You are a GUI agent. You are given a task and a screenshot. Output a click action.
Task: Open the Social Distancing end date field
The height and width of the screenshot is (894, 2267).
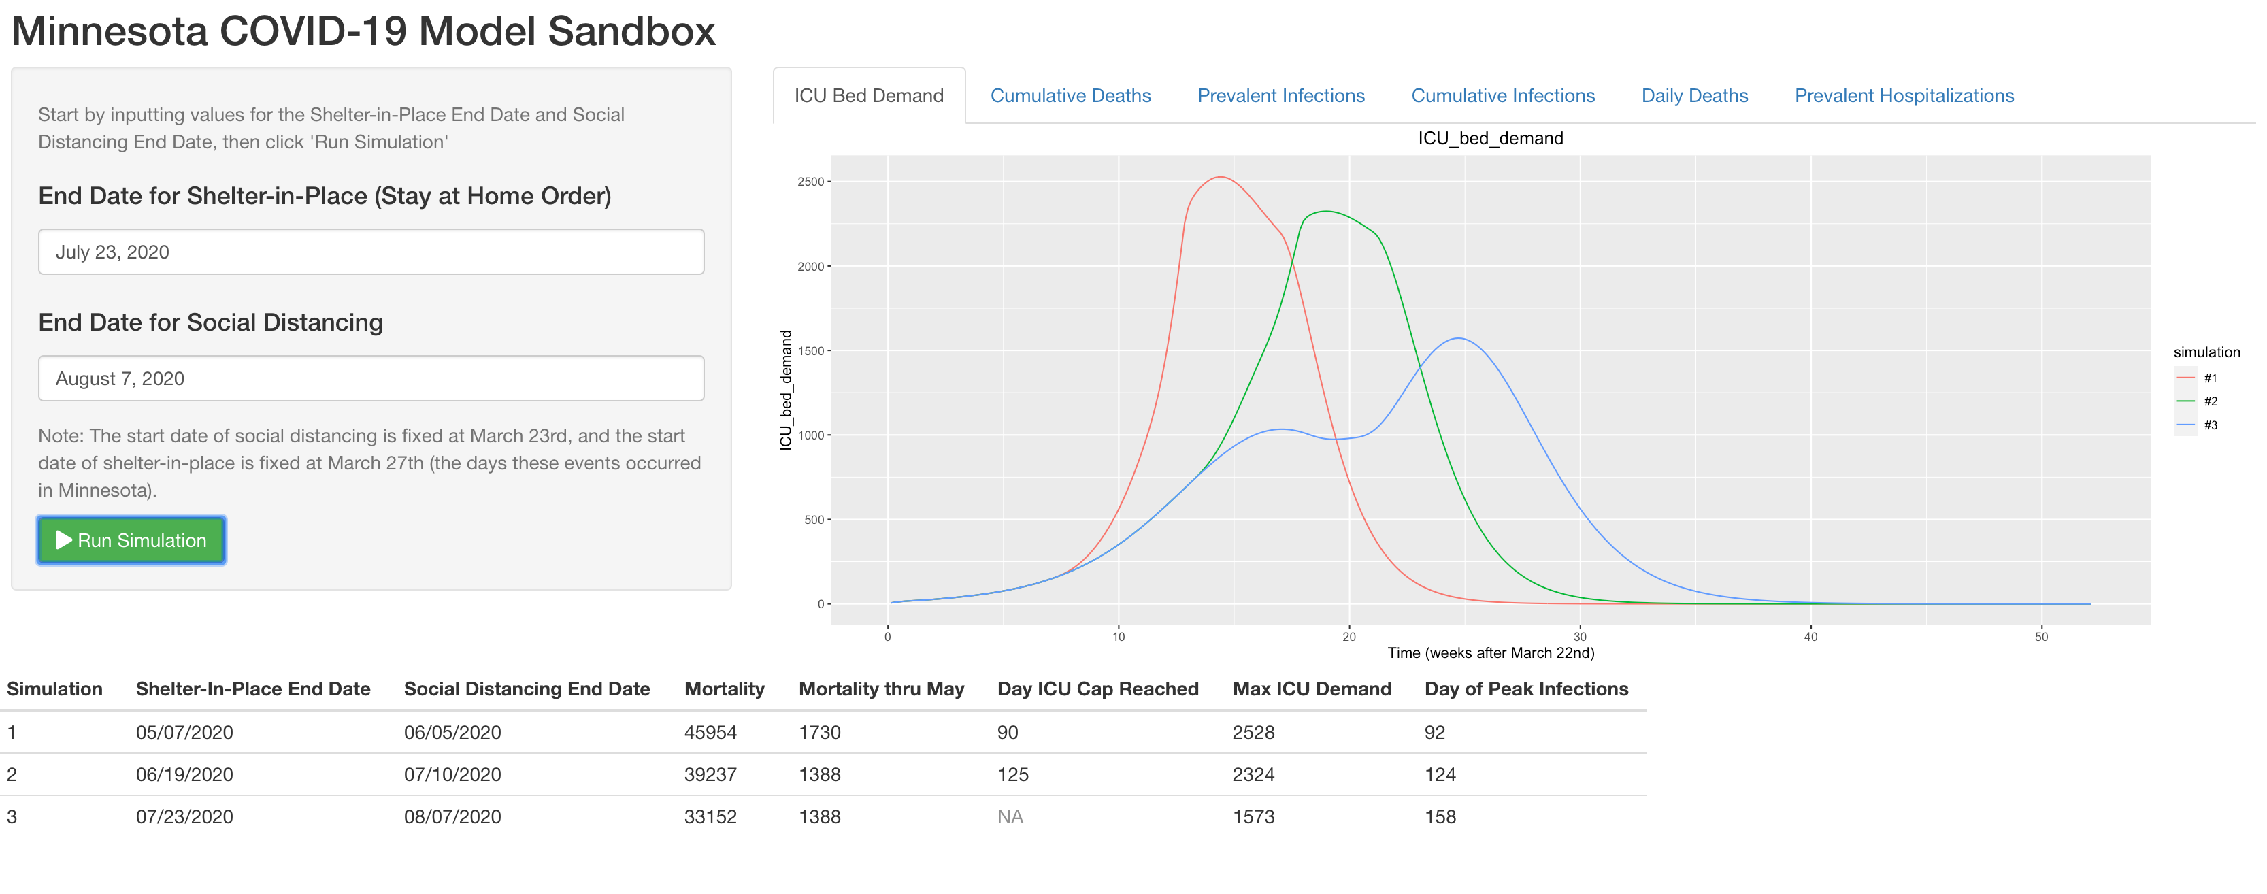tap(371, 378)
